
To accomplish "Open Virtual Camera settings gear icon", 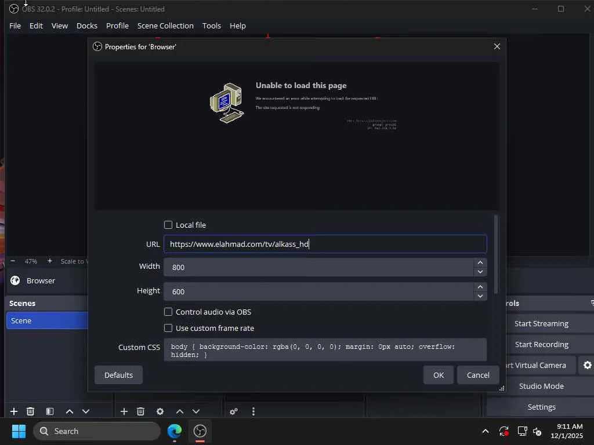I will point(587,365).
